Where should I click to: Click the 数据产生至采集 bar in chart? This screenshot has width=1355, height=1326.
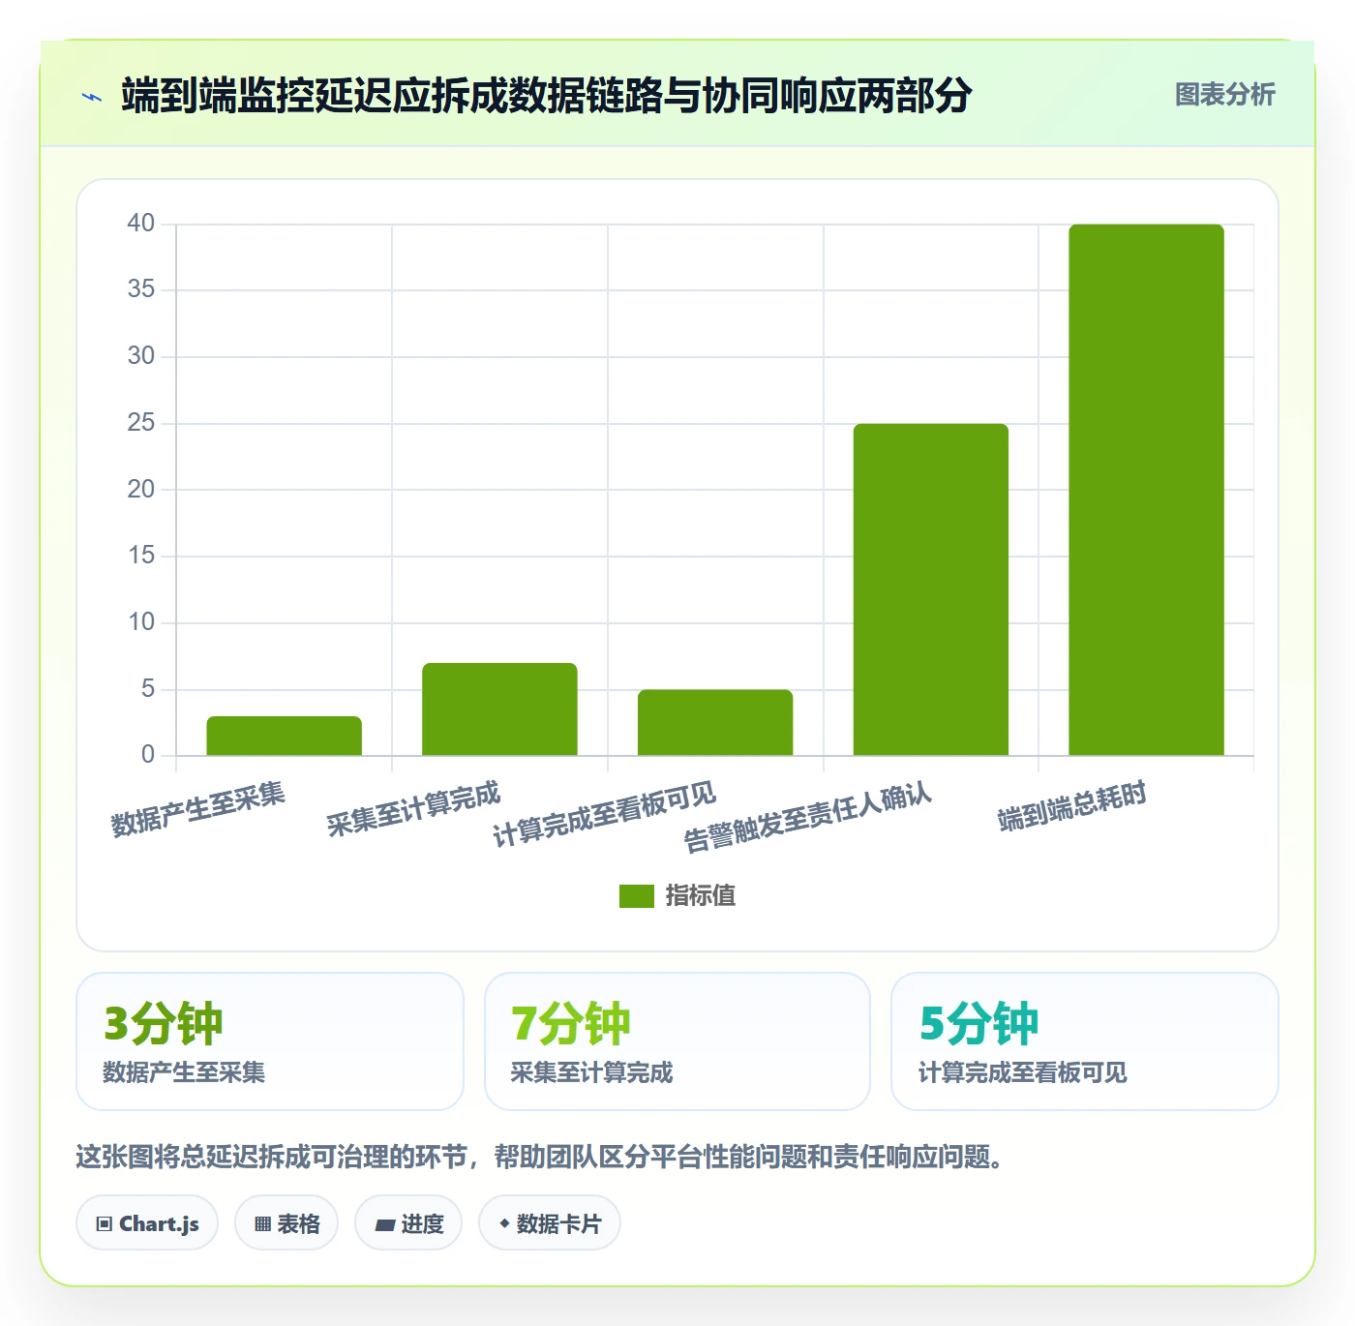click(284, 736)
